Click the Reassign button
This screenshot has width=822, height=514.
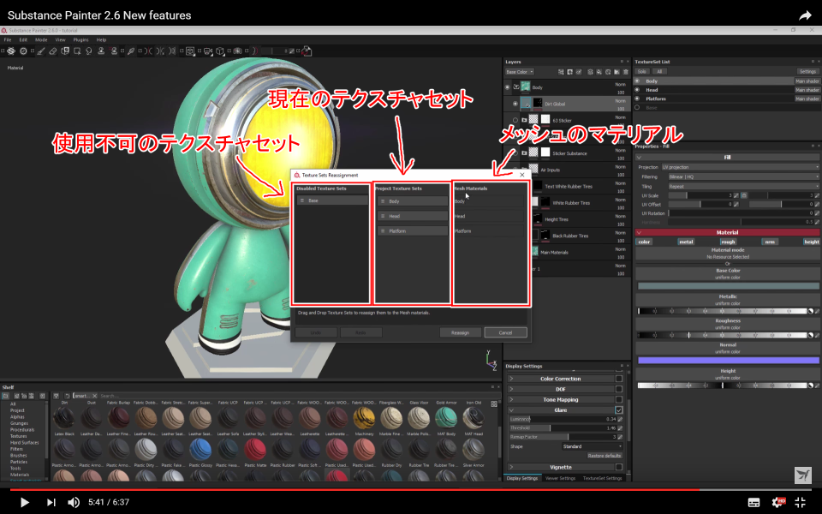[x=460, y=332]
